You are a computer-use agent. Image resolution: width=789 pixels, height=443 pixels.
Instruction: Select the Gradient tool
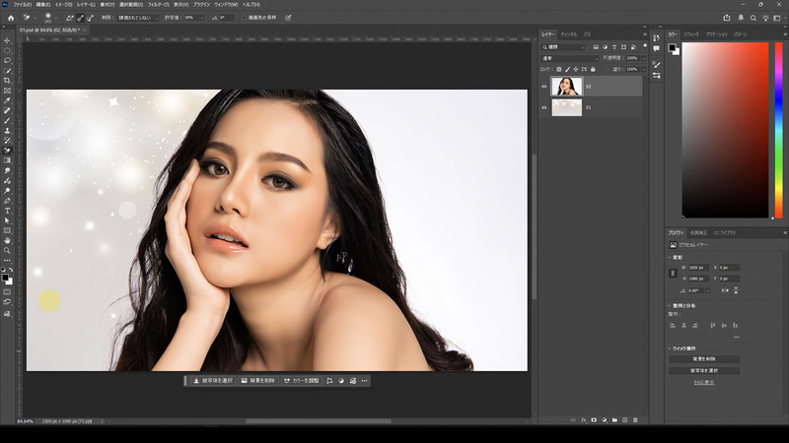(x=7, y=160)
